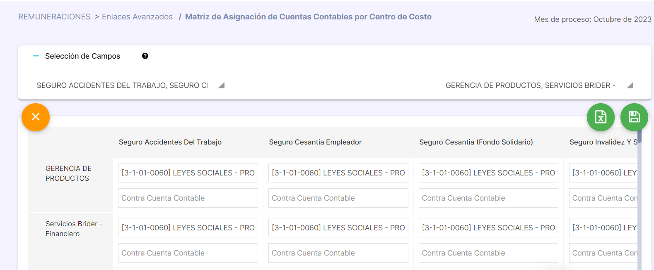Go to REMUNERACIONES breadcrumb link
The image size is (654, 270).
tap(54, 17)
